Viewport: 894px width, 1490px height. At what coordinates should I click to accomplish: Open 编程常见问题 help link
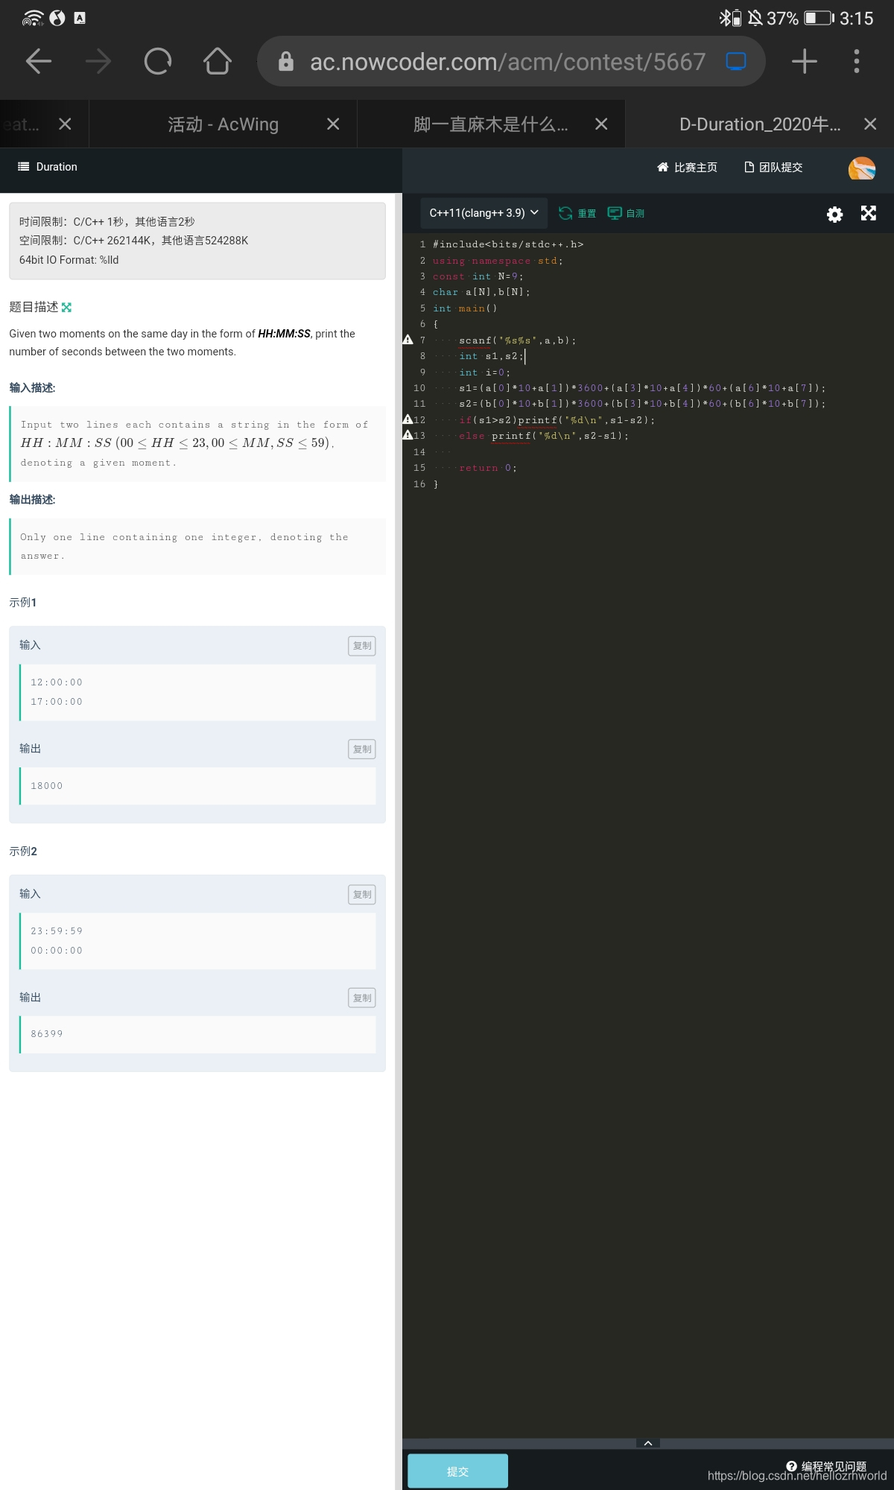(x=827, y=1466)
